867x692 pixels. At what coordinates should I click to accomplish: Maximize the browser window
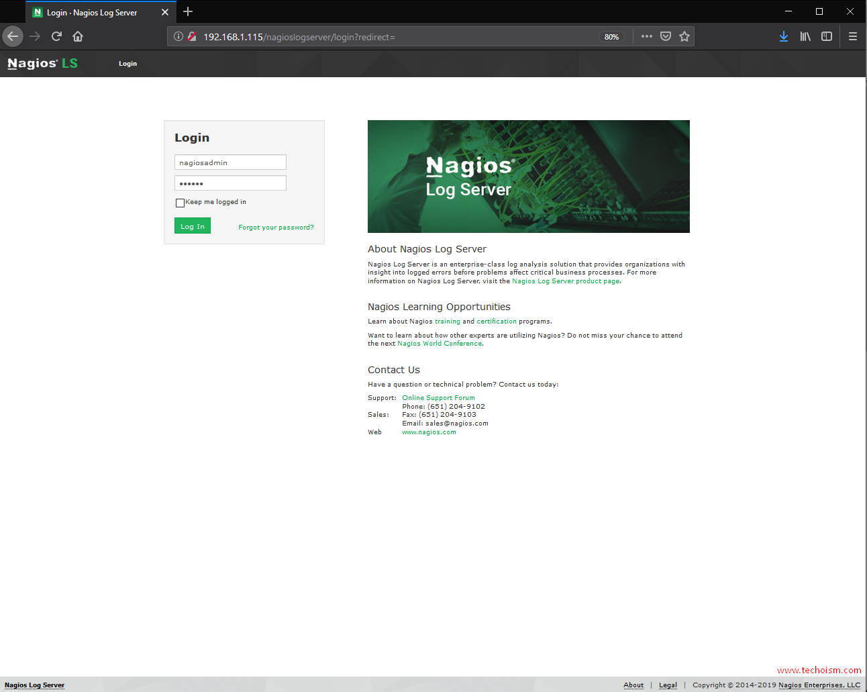pyautogui.click(x=819, y=11)
